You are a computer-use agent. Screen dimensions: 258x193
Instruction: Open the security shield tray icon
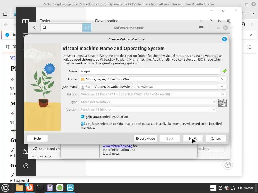(x=227, y=188)
